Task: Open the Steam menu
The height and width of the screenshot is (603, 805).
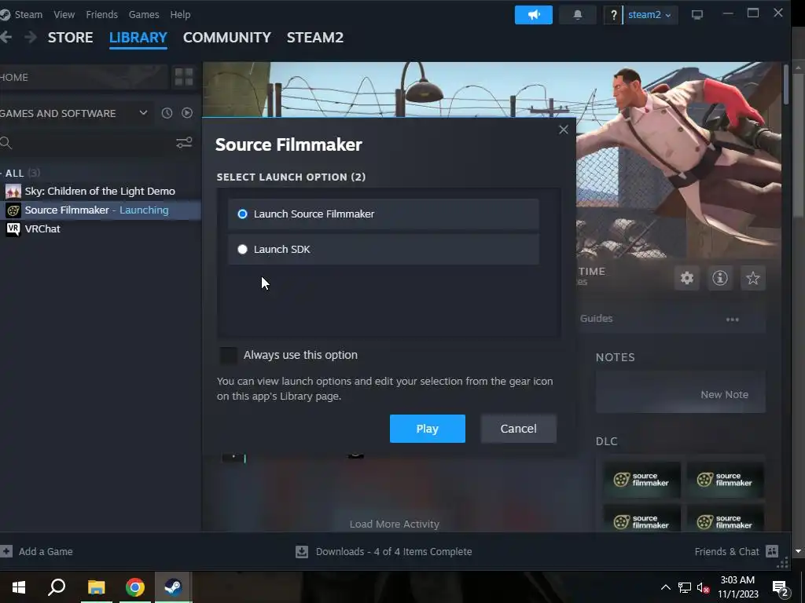Action: pos(28,14)
